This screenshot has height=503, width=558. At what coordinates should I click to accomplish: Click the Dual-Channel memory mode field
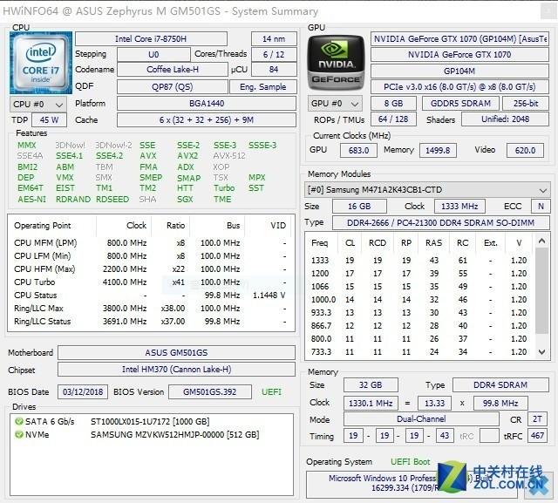click(x=421, y=419)
